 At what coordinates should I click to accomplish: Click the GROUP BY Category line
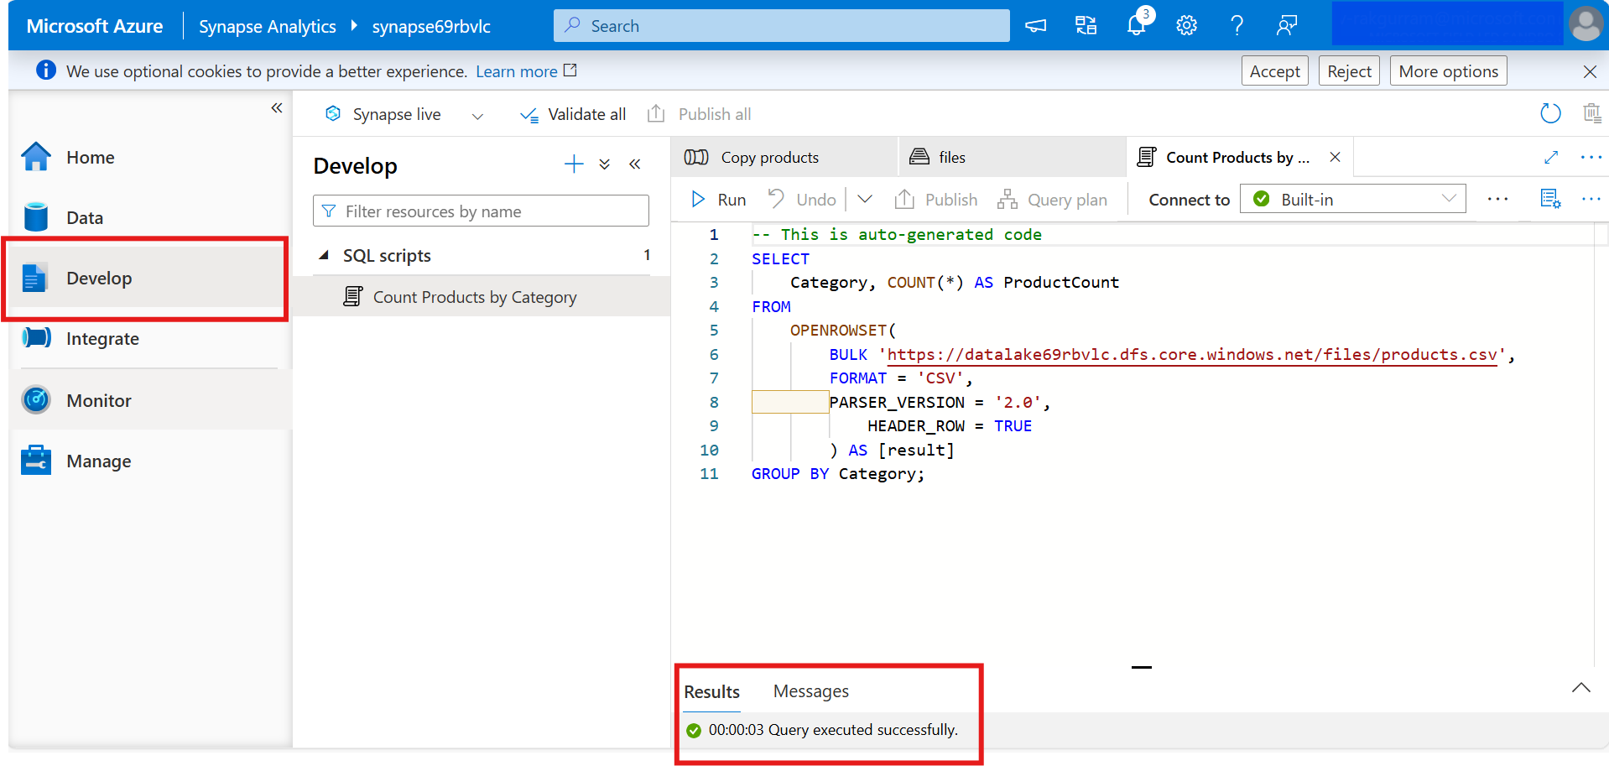[x=837, y=474]
